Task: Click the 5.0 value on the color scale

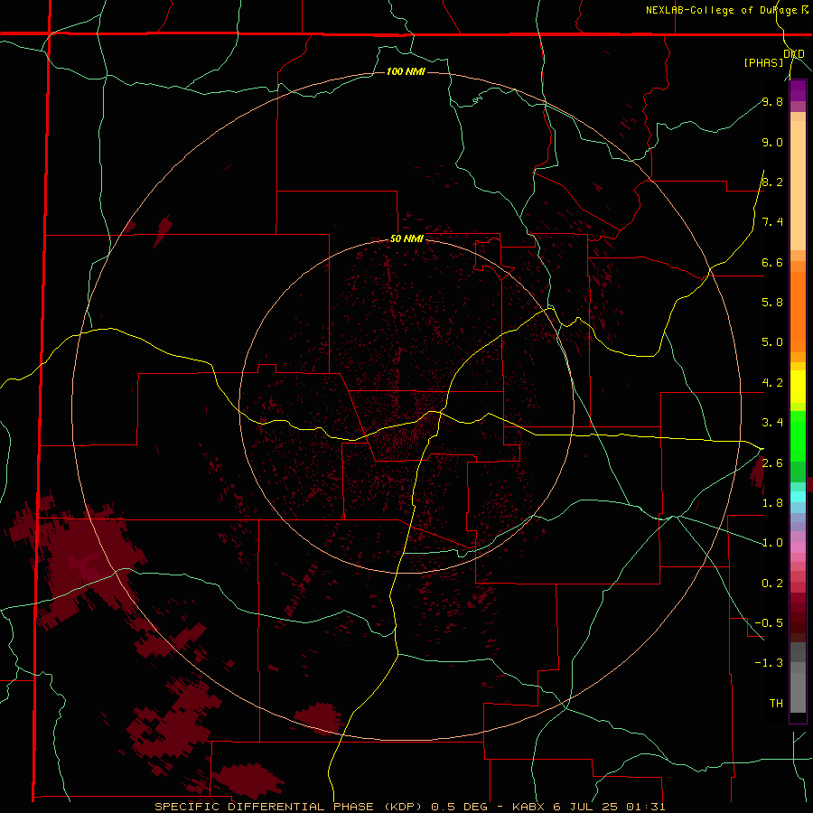Action: (x=772, y=342)
